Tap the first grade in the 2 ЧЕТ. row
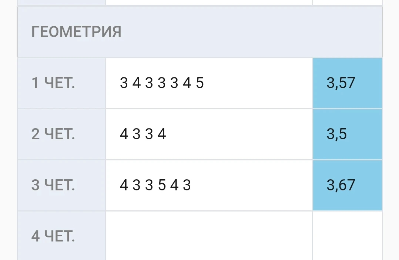This screenshot has height=260, width=399. click(124, 134)
